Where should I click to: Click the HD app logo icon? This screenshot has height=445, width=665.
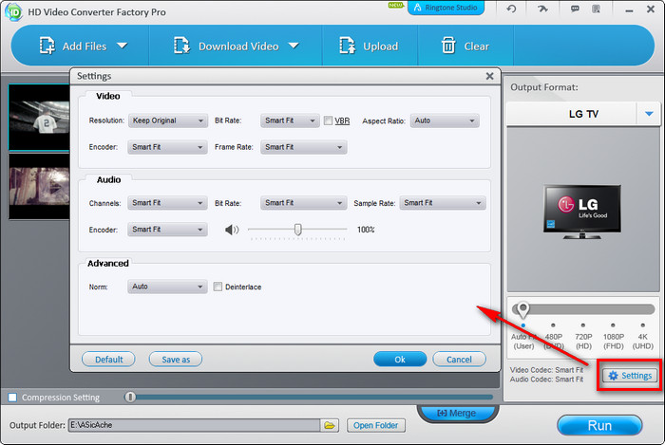coord(13,11)
